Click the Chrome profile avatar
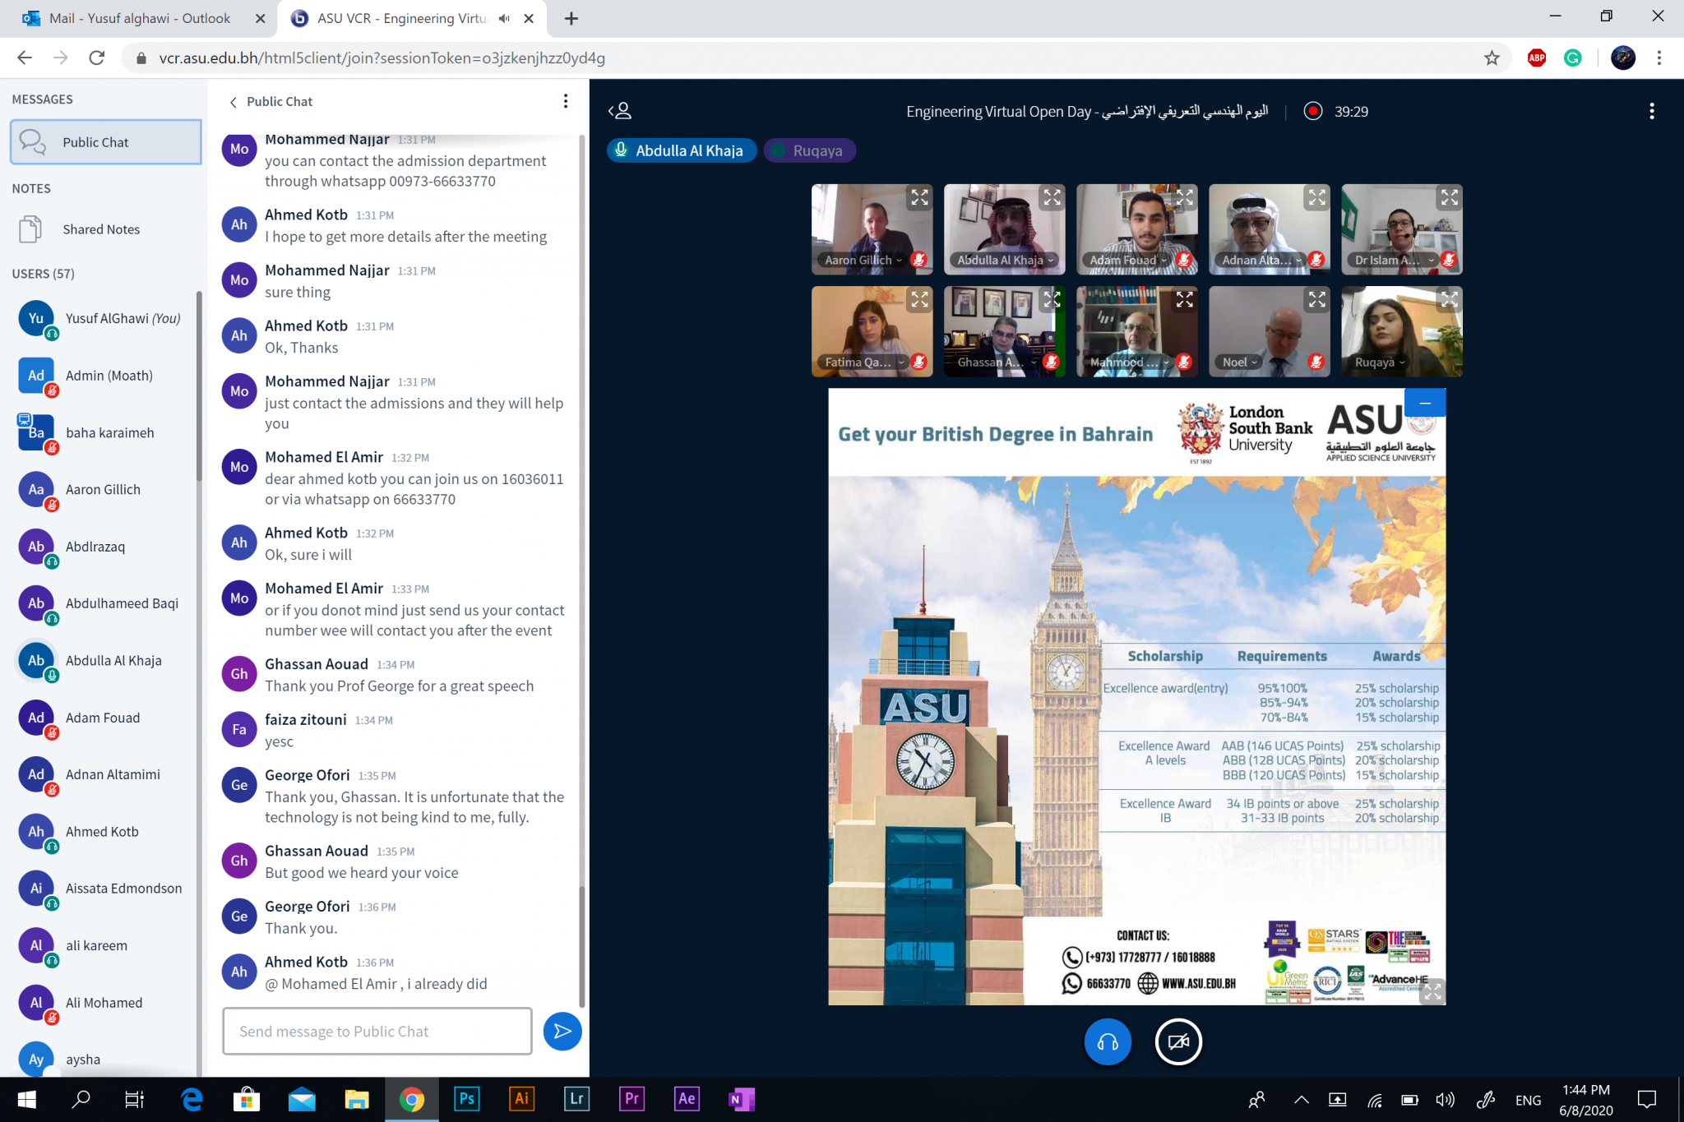 click(x=1622, y=58)
